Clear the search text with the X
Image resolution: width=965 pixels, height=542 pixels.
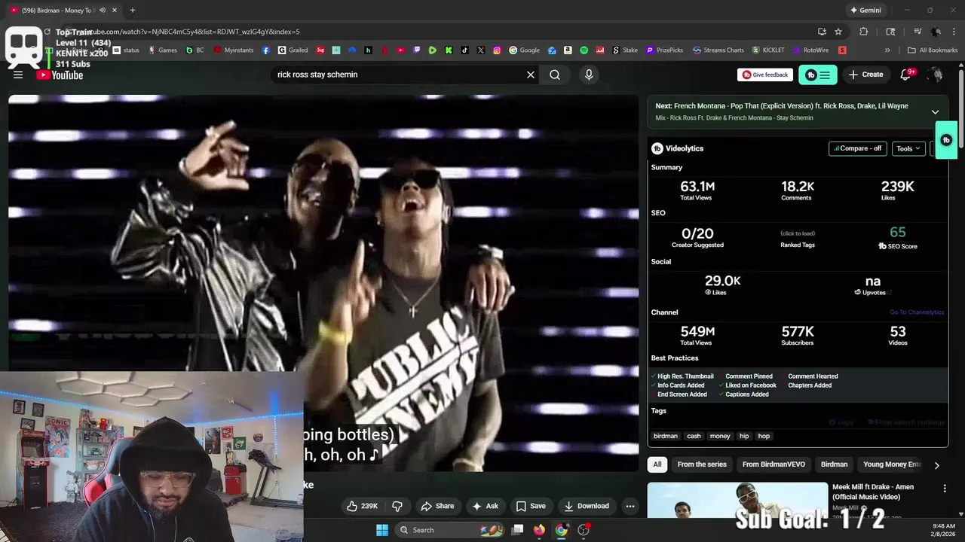click(531, 75)
